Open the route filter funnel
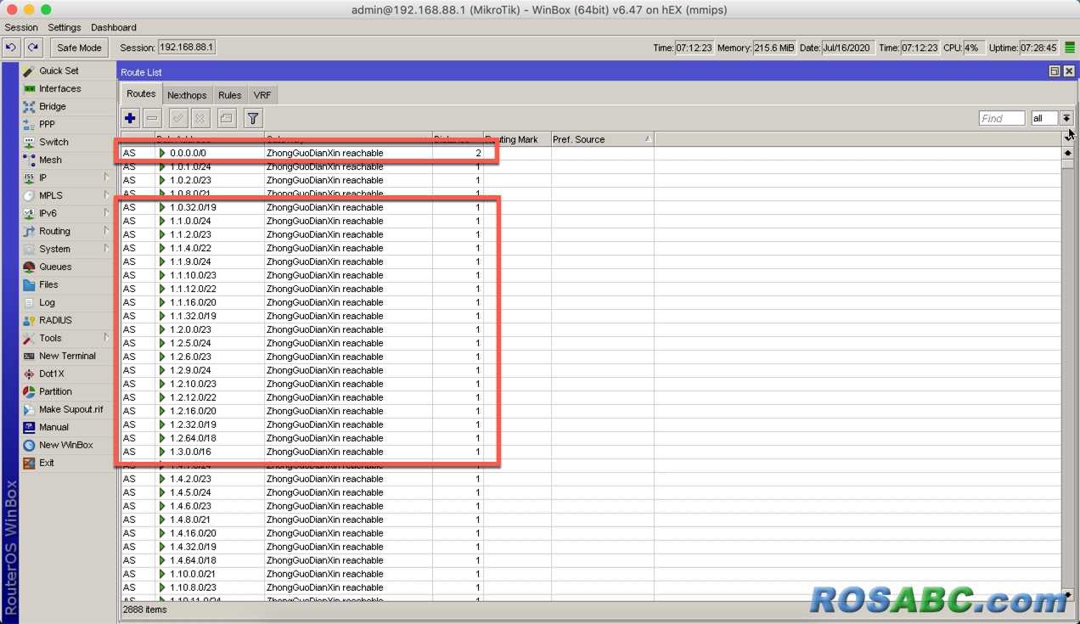 point(253,118)
